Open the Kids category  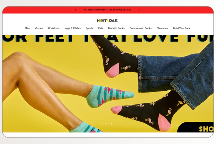(x=100, y=28)
